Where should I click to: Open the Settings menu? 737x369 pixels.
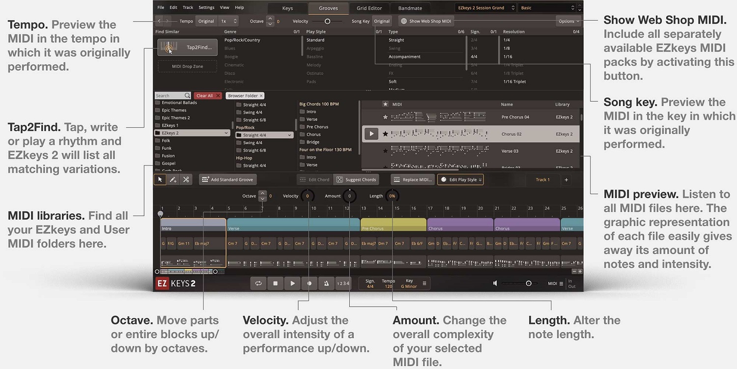pos(206,8)
